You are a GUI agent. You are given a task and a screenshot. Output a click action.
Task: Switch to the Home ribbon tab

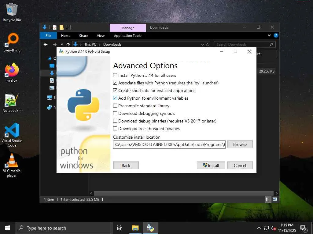pyautogui.click(x=66, y=36)
